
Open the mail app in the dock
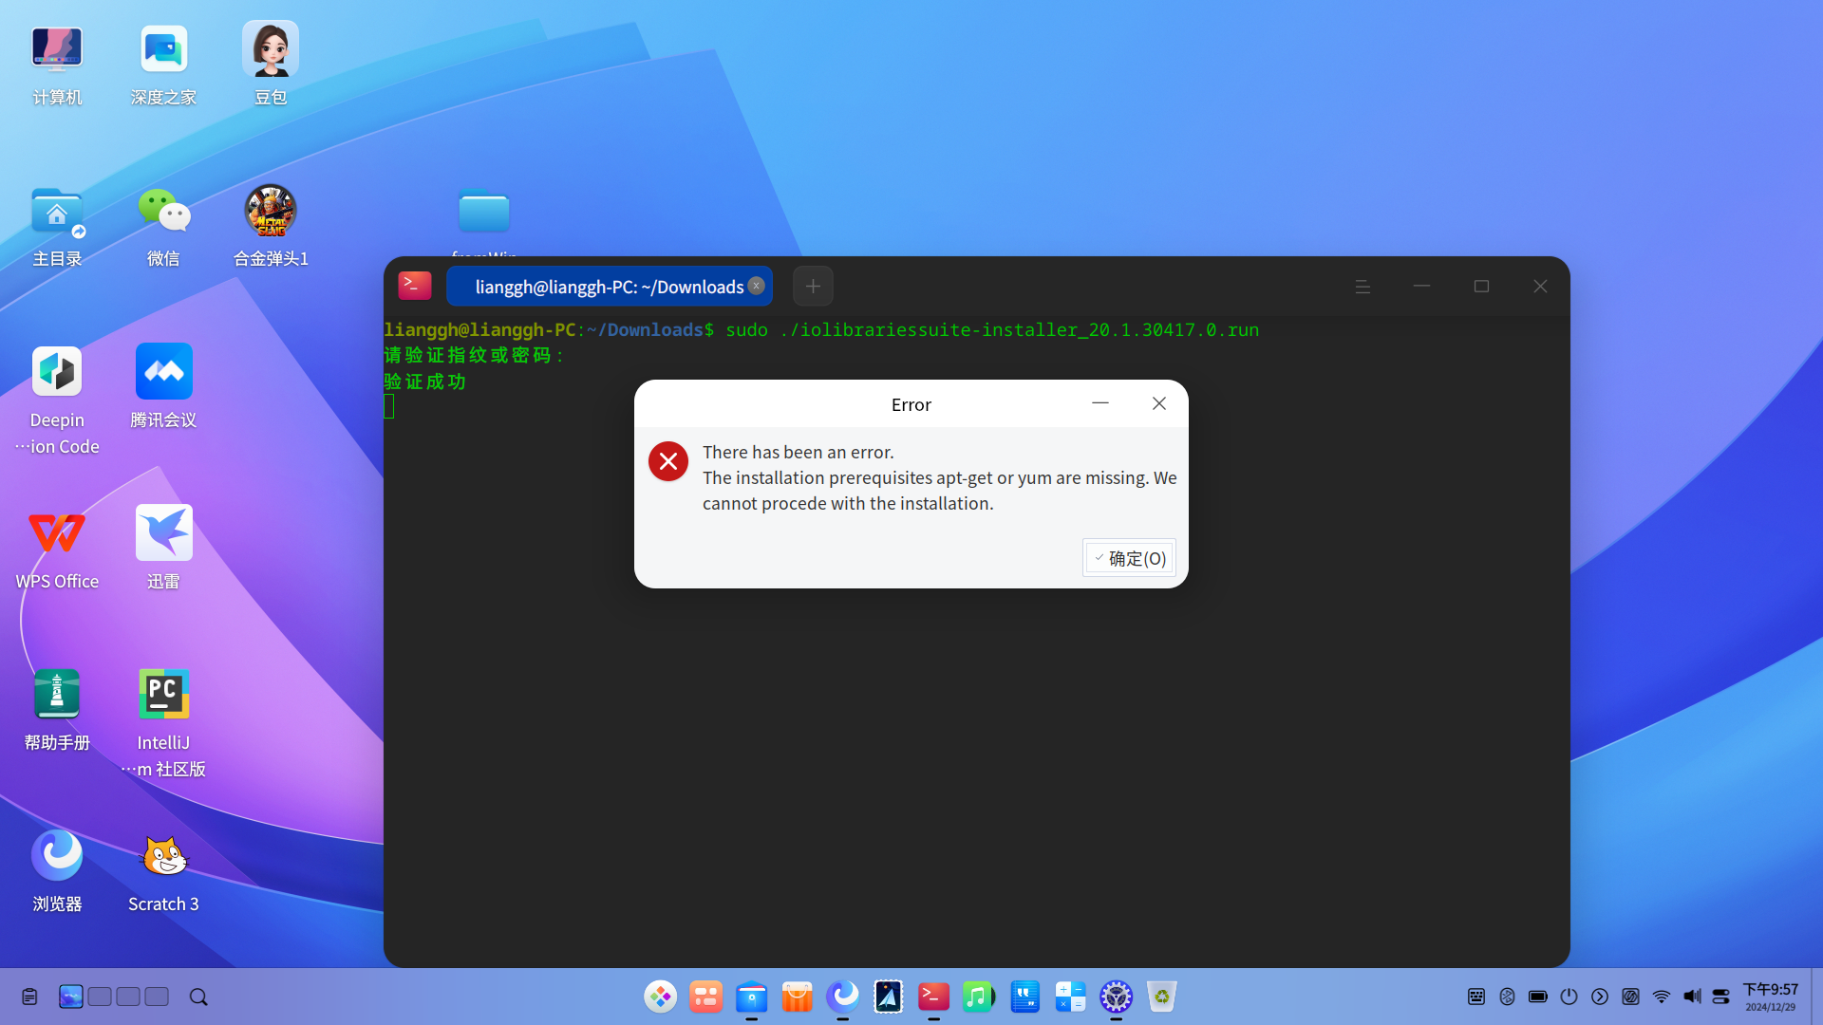888,997
